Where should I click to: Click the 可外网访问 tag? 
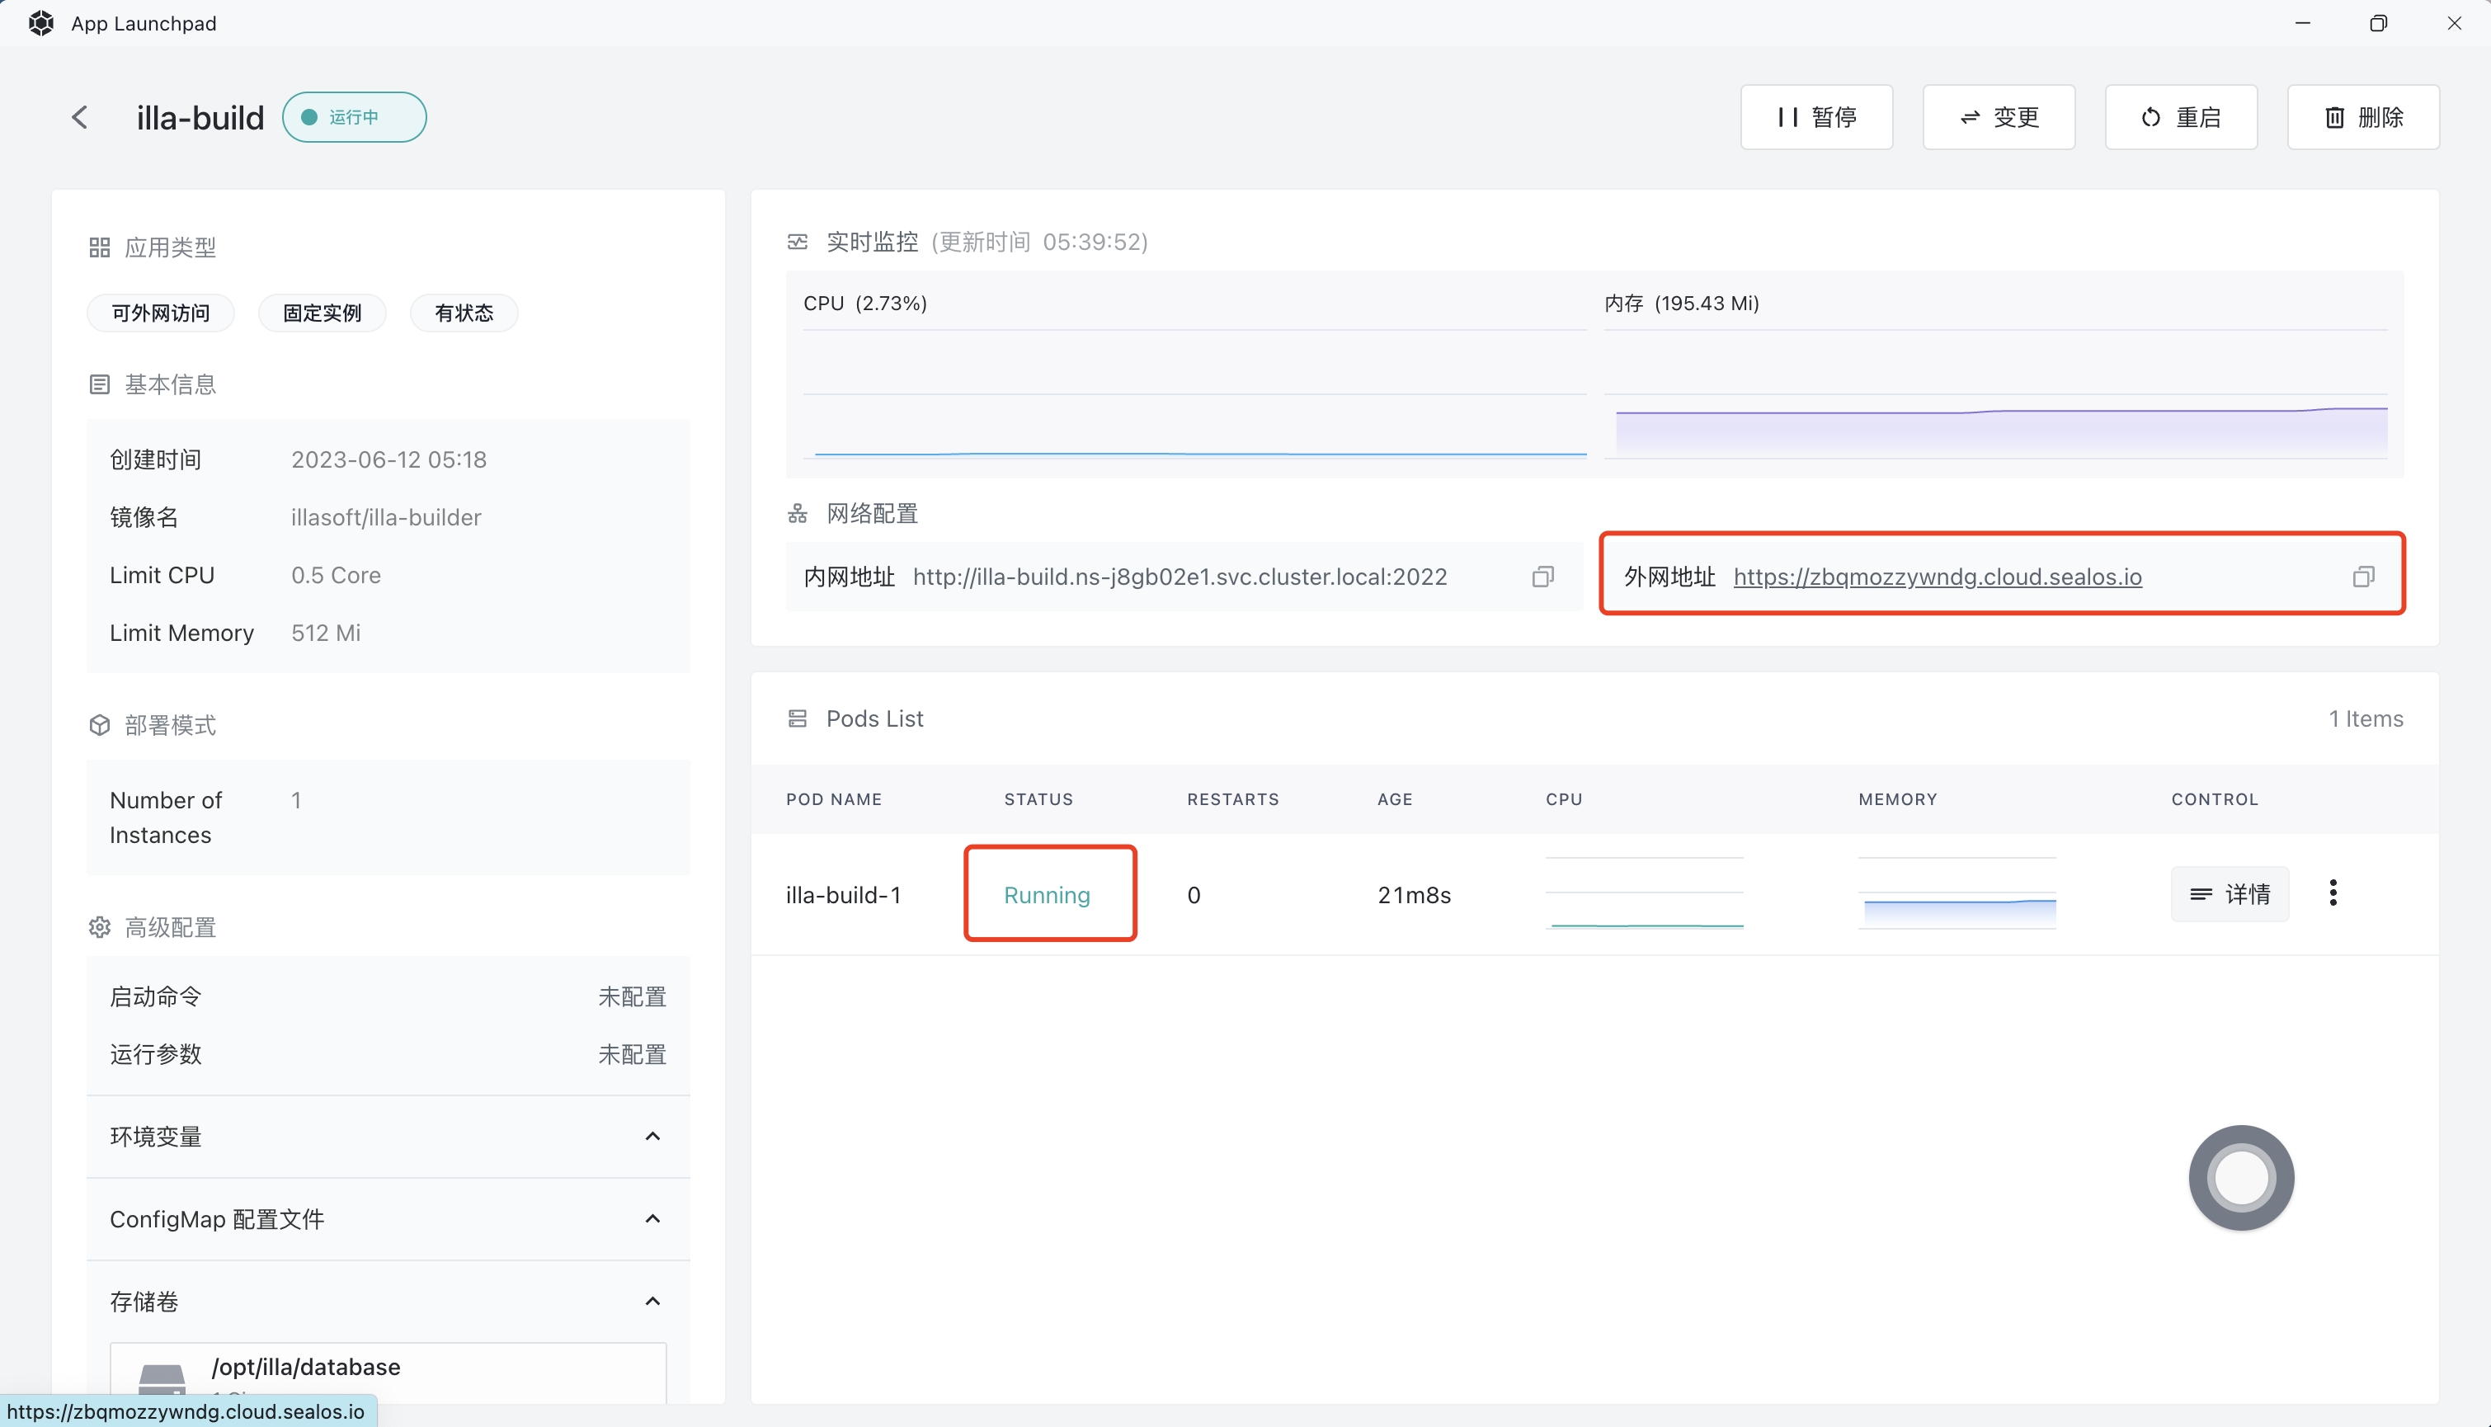[x=161, y=313]
